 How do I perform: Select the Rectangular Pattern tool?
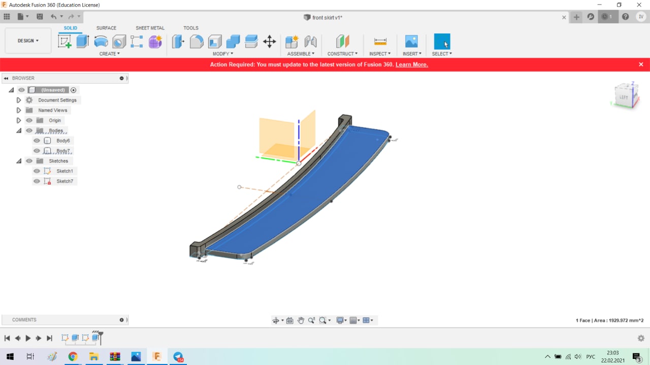click(137, 42)
